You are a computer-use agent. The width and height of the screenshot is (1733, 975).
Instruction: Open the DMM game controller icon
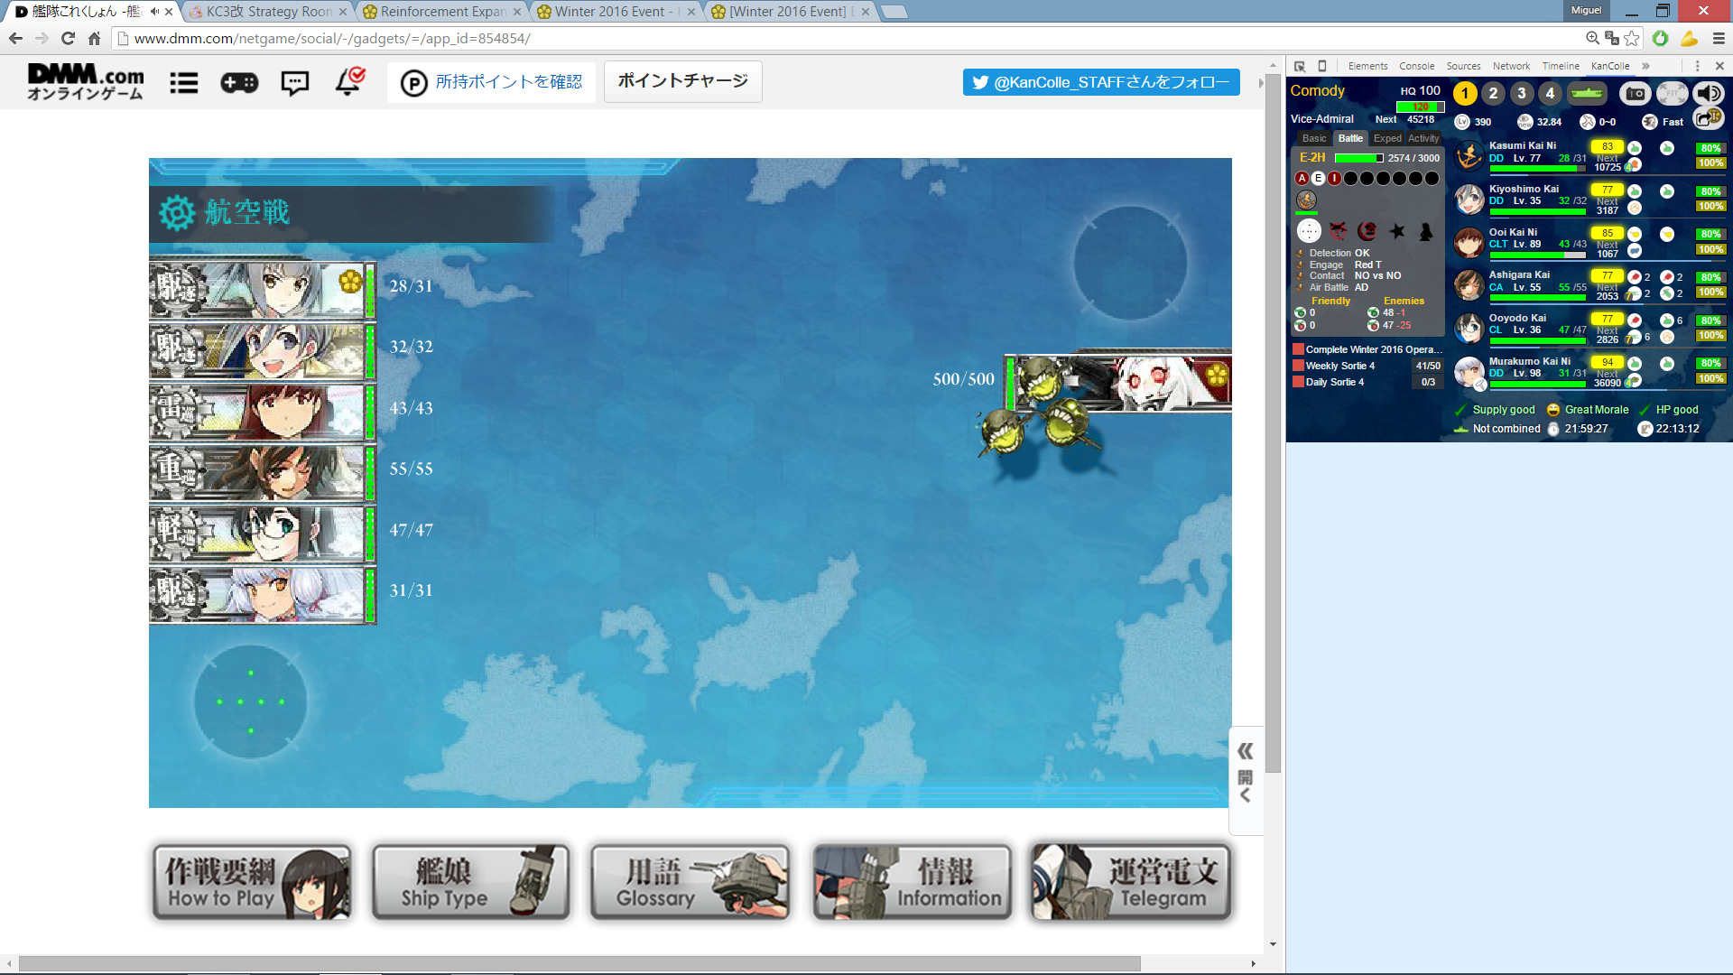click(x=239, y=83)
